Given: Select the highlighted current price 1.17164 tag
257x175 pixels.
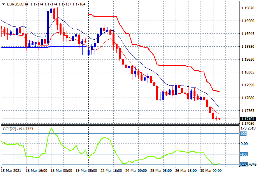Looking at the screenshot, I should pyautogui.click(x=248, y=119).
